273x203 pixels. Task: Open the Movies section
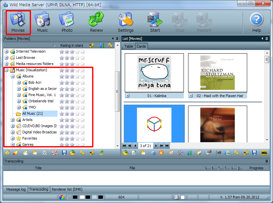point(18,22)
